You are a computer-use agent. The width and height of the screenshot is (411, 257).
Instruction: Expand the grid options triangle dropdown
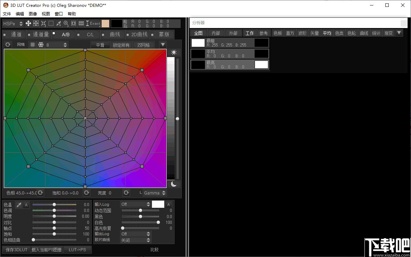(x=163, y=45)
